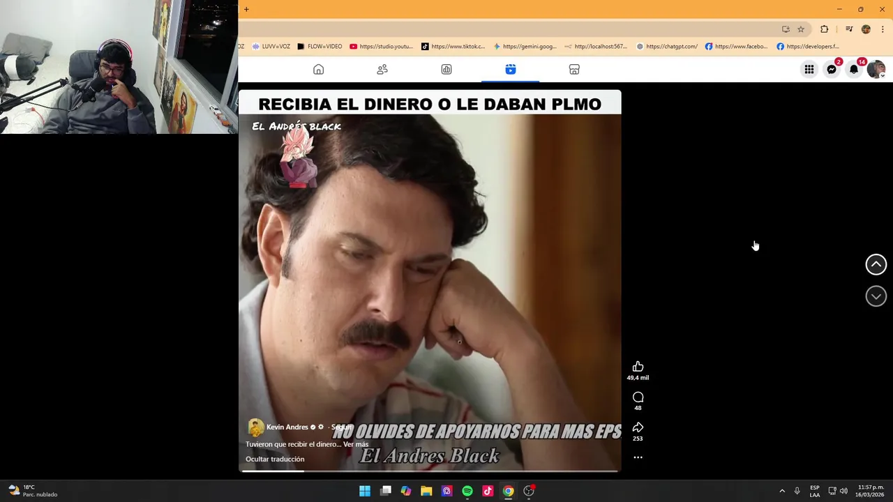The image size is (893, 502).
Task: Launch Copilot from the taskbar
Action: (406, 491)
